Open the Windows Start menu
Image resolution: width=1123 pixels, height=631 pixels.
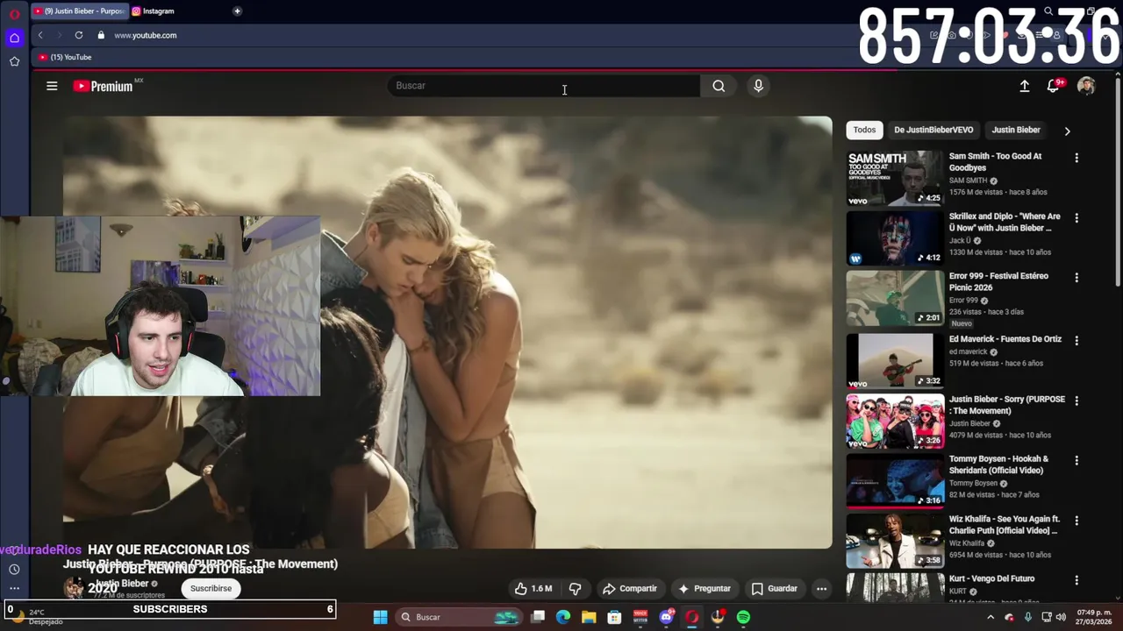coord(380,617)
